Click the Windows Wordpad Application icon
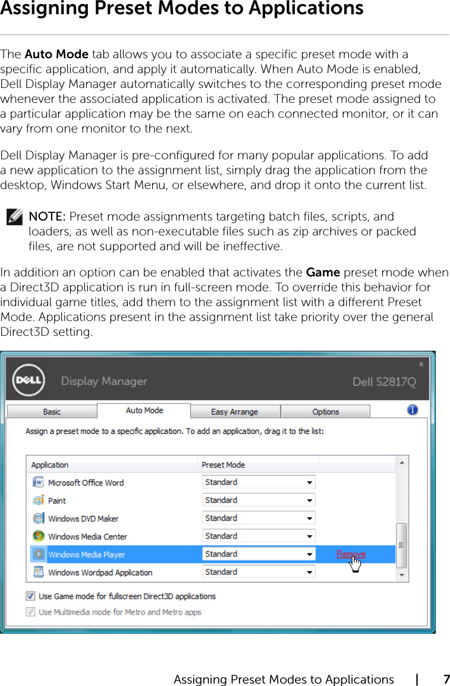The image size is (450, 686). click(x=38, y=572)
